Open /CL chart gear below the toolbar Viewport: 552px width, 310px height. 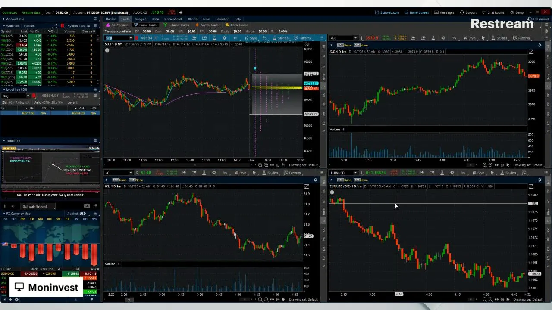pyautogui.click(x=315, y=180)
